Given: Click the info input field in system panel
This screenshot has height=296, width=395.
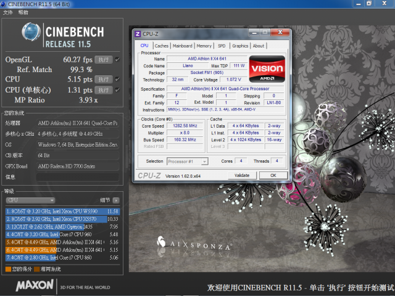Looking at the screenshot, I should click(x=78, y=177).
